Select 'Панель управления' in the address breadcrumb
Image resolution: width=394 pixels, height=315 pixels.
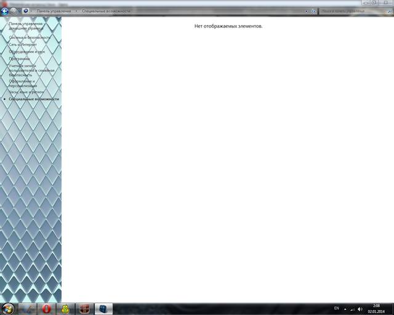point(54,11)
